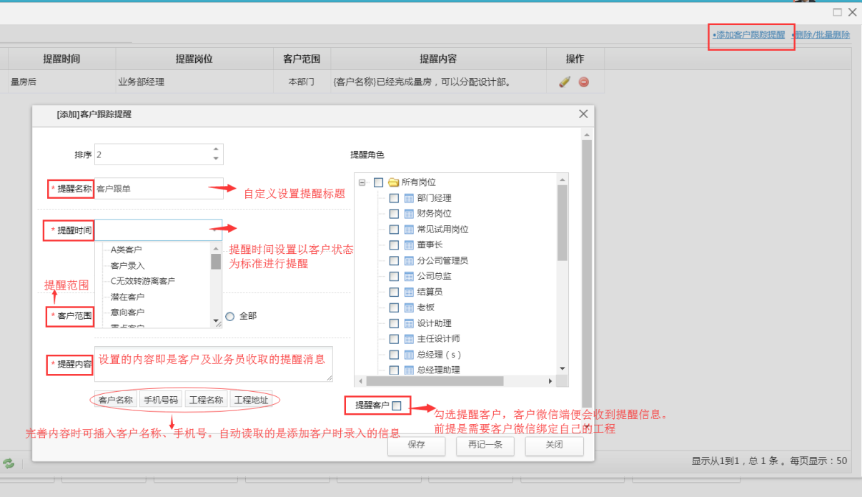Click the pencil edit icon in 操作 column
The image size is (862, 497).
pos(565,82)
